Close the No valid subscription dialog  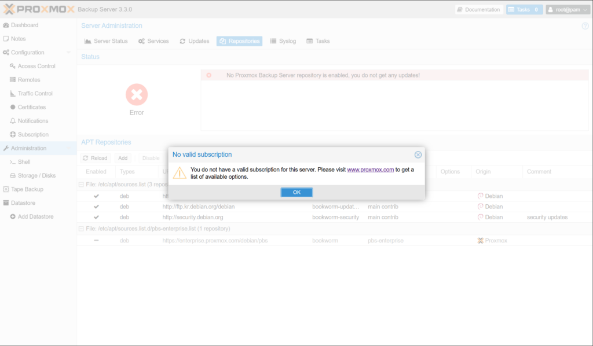pyautogui.click(x=418, y=154)
